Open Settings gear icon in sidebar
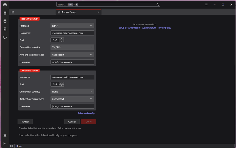Viewport: 236px width, 148px height. [5, 136]
